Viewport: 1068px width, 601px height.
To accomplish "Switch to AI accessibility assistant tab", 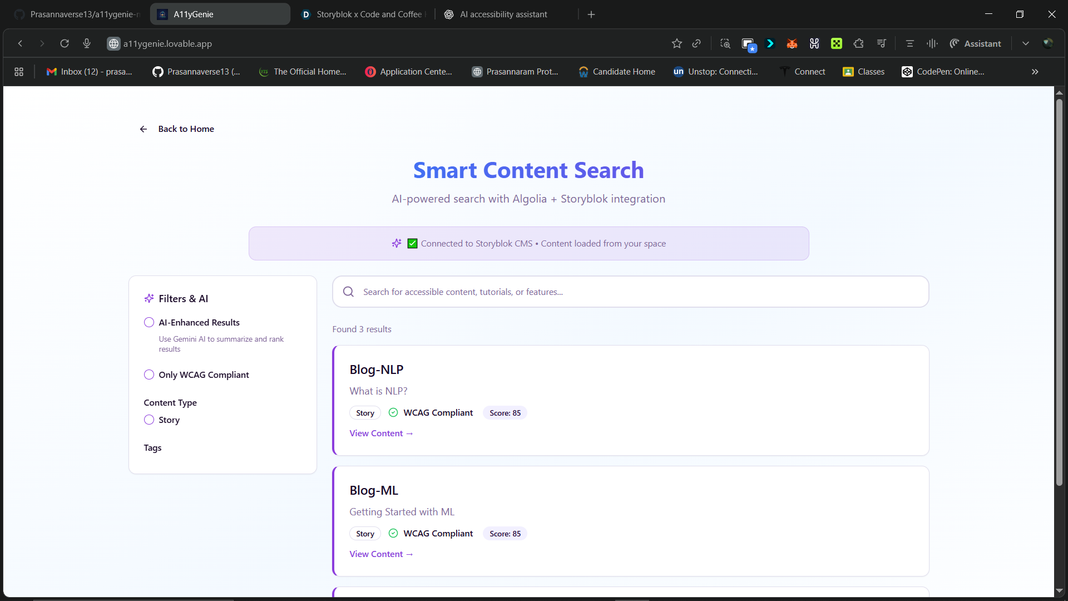I will coord(503,14).
